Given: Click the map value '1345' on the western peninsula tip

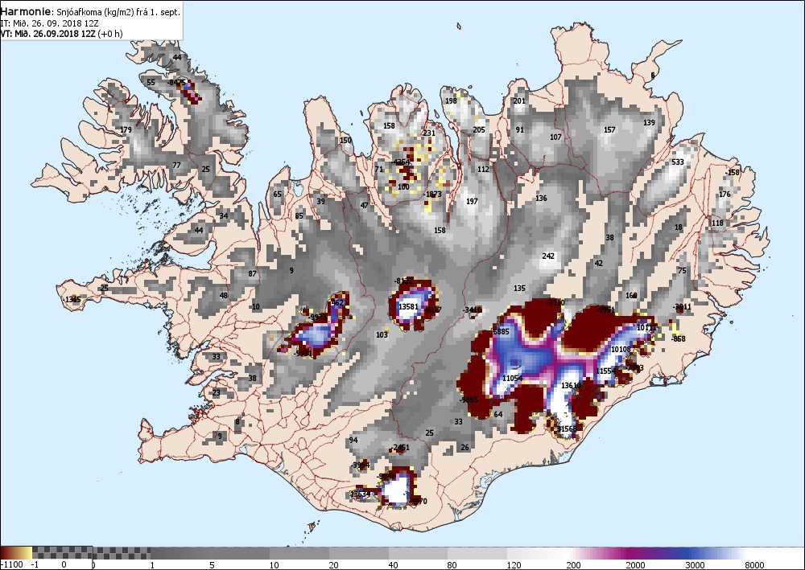Looking at the screenshot, I should (x=73, y=299).
